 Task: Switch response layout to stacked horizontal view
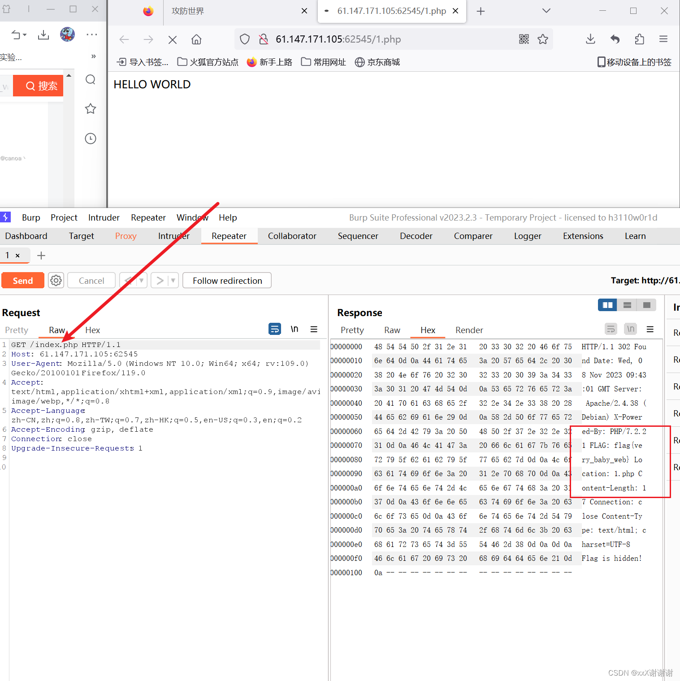(627, 304)
